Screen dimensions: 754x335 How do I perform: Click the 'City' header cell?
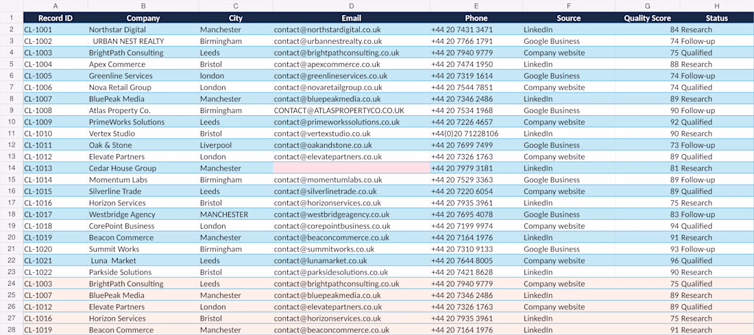pyautogui.click(x=236, y=18)
